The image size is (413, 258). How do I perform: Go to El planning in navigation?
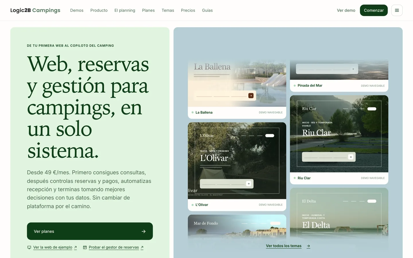(125, 10)
